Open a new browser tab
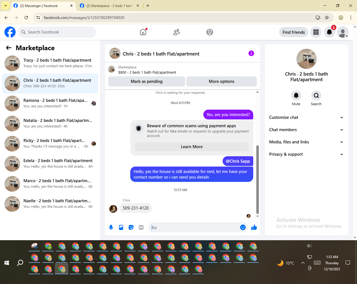Screen dimensions: 357x284 148,6
